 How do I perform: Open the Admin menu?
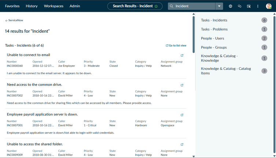click(75, 6)
